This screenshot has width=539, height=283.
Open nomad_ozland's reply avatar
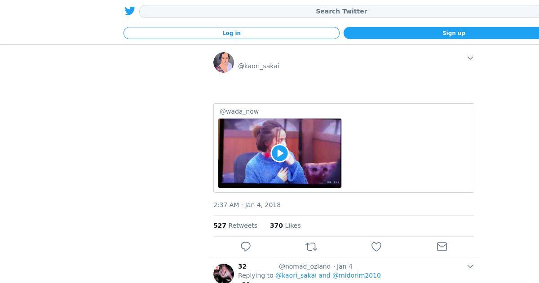click(224, 273)
